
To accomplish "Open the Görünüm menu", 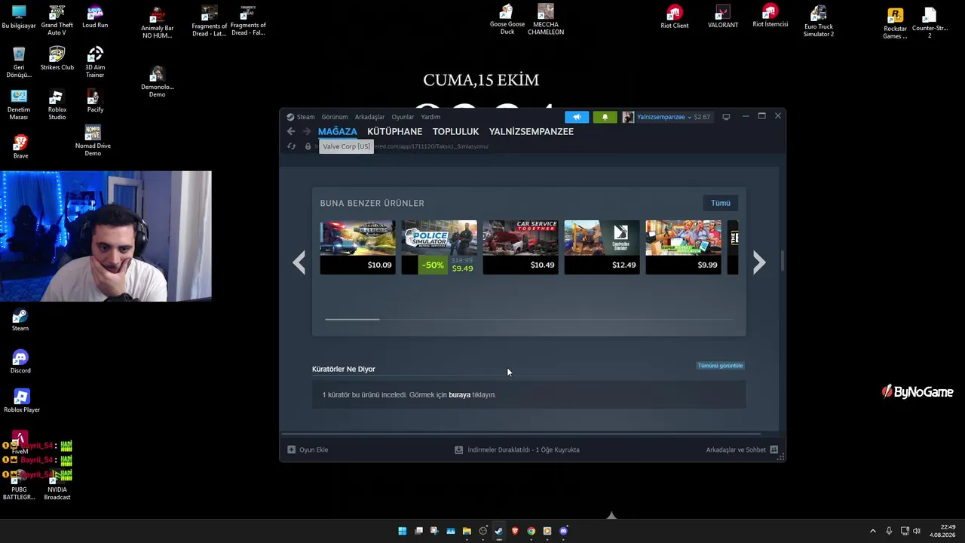I will 335,117.
